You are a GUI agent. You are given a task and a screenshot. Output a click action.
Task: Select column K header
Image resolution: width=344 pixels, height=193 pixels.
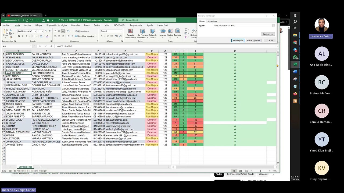[235, 51]
